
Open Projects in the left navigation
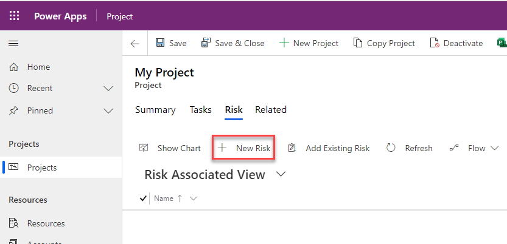coord(41,168)
